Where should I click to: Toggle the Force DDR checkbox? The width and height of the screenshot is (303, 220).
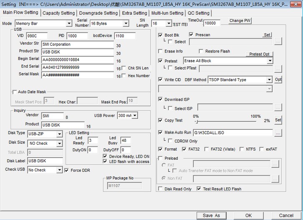67,170
